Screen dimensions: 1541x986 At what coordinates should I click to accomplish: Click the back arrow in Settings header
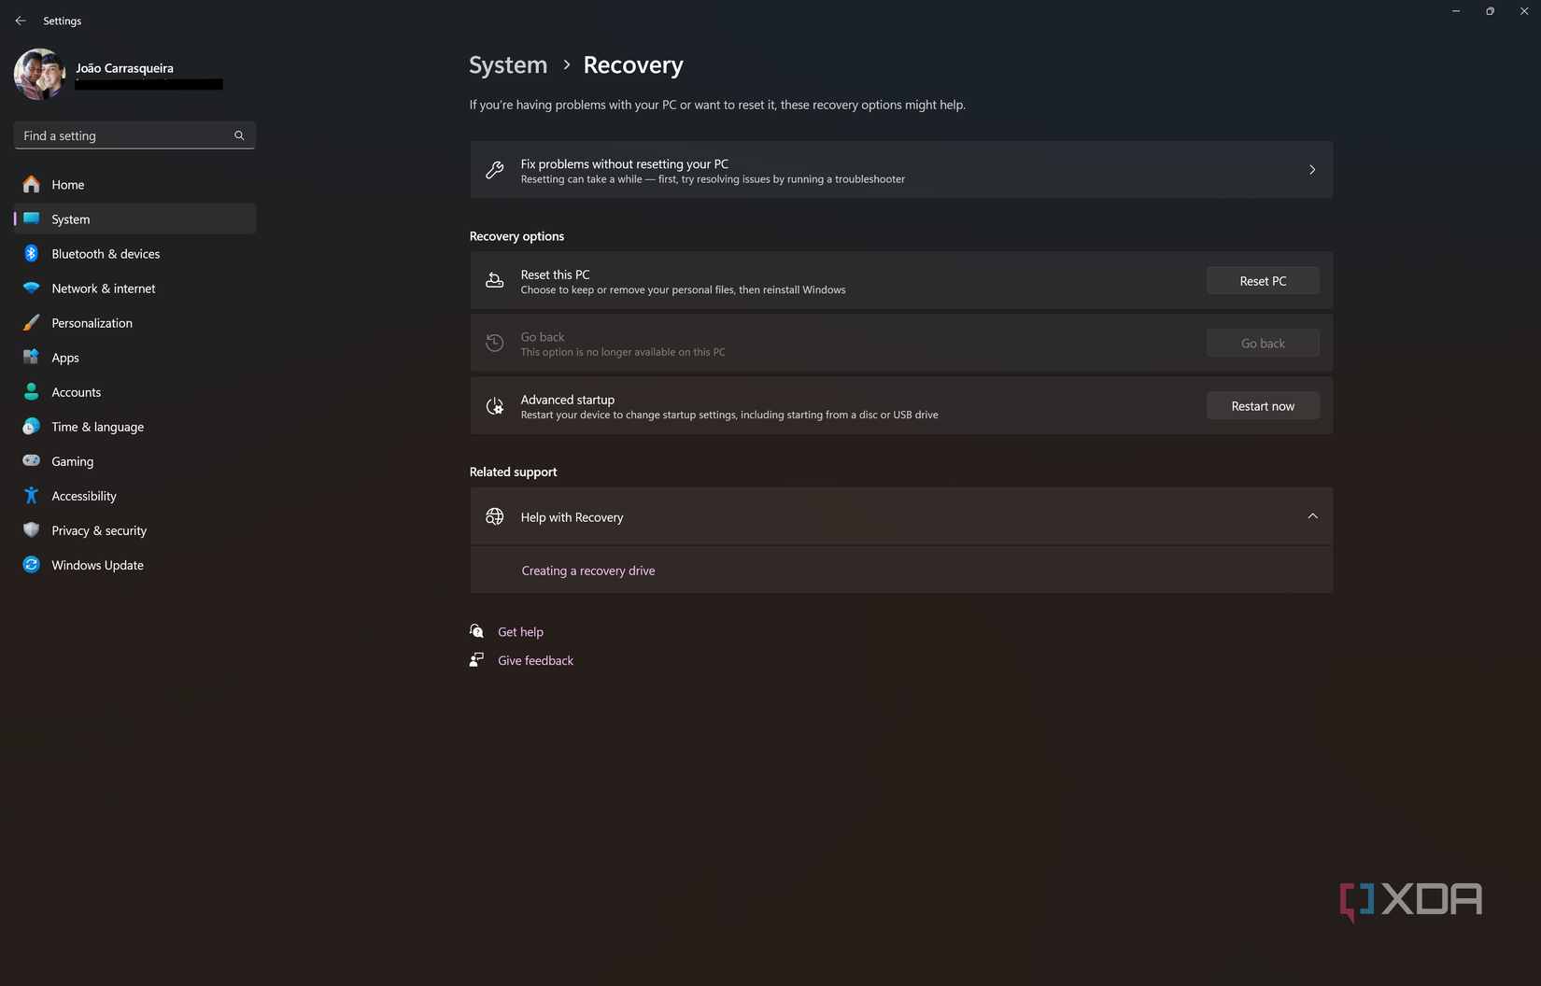coord(21,21)
